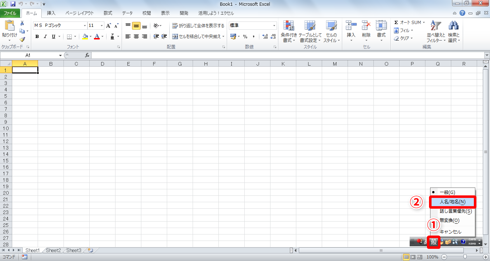
Task: Click the 削除 (Delete) cells button
Action: (366, 32)
